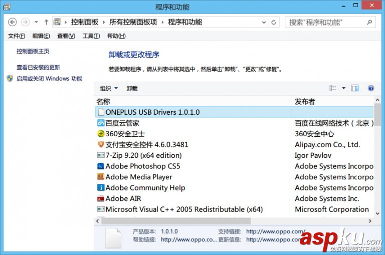Screen dimensions: 385x255
Task: Click the 7-Zip program icon
Action: pos(101,155)
